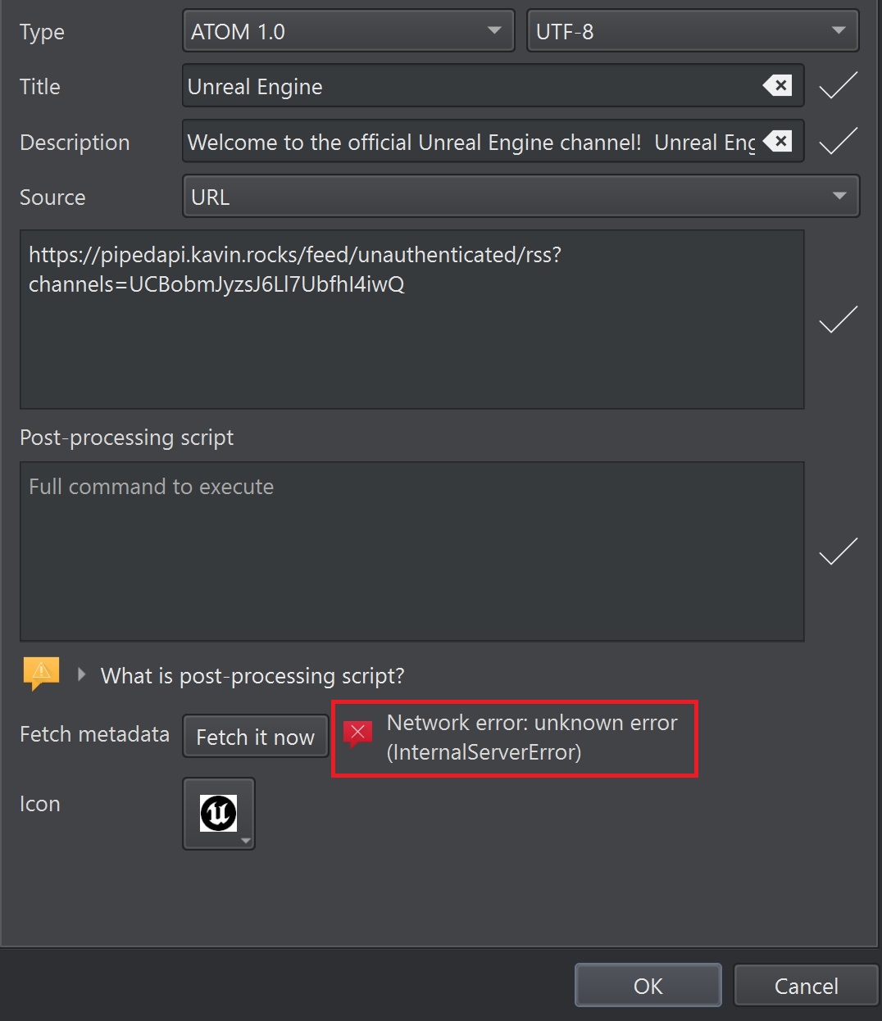Click into the feed URL text area
This screenshot has width=882, height=1021.
(410, 319)
